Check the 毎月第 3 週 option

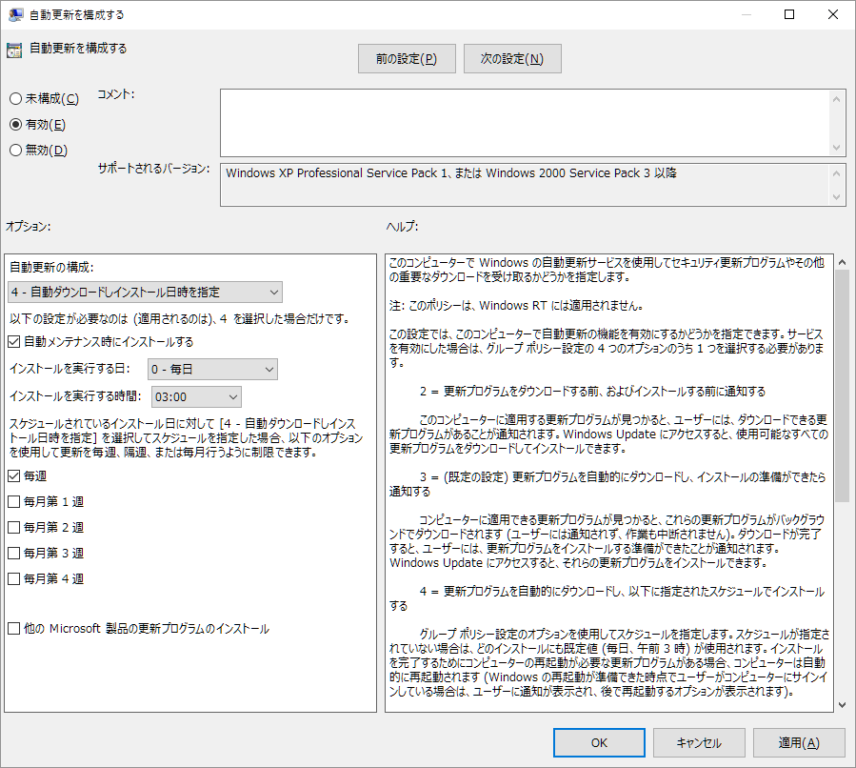14,553
